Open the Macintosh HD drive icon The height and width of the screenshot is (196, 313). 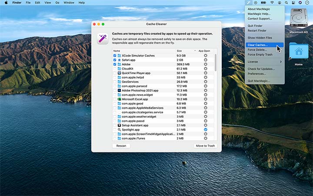(299, 17)
